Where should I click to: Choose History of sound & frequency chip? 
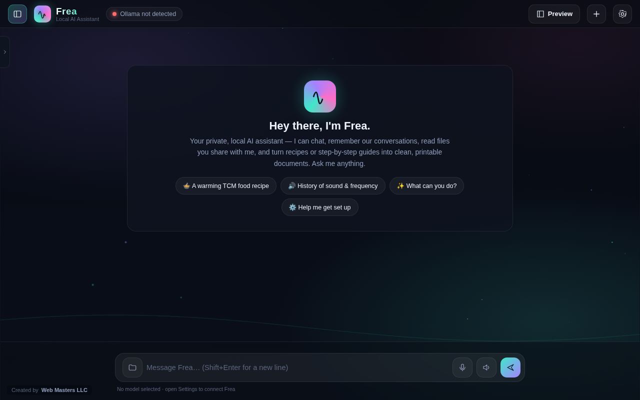(333, 186)
